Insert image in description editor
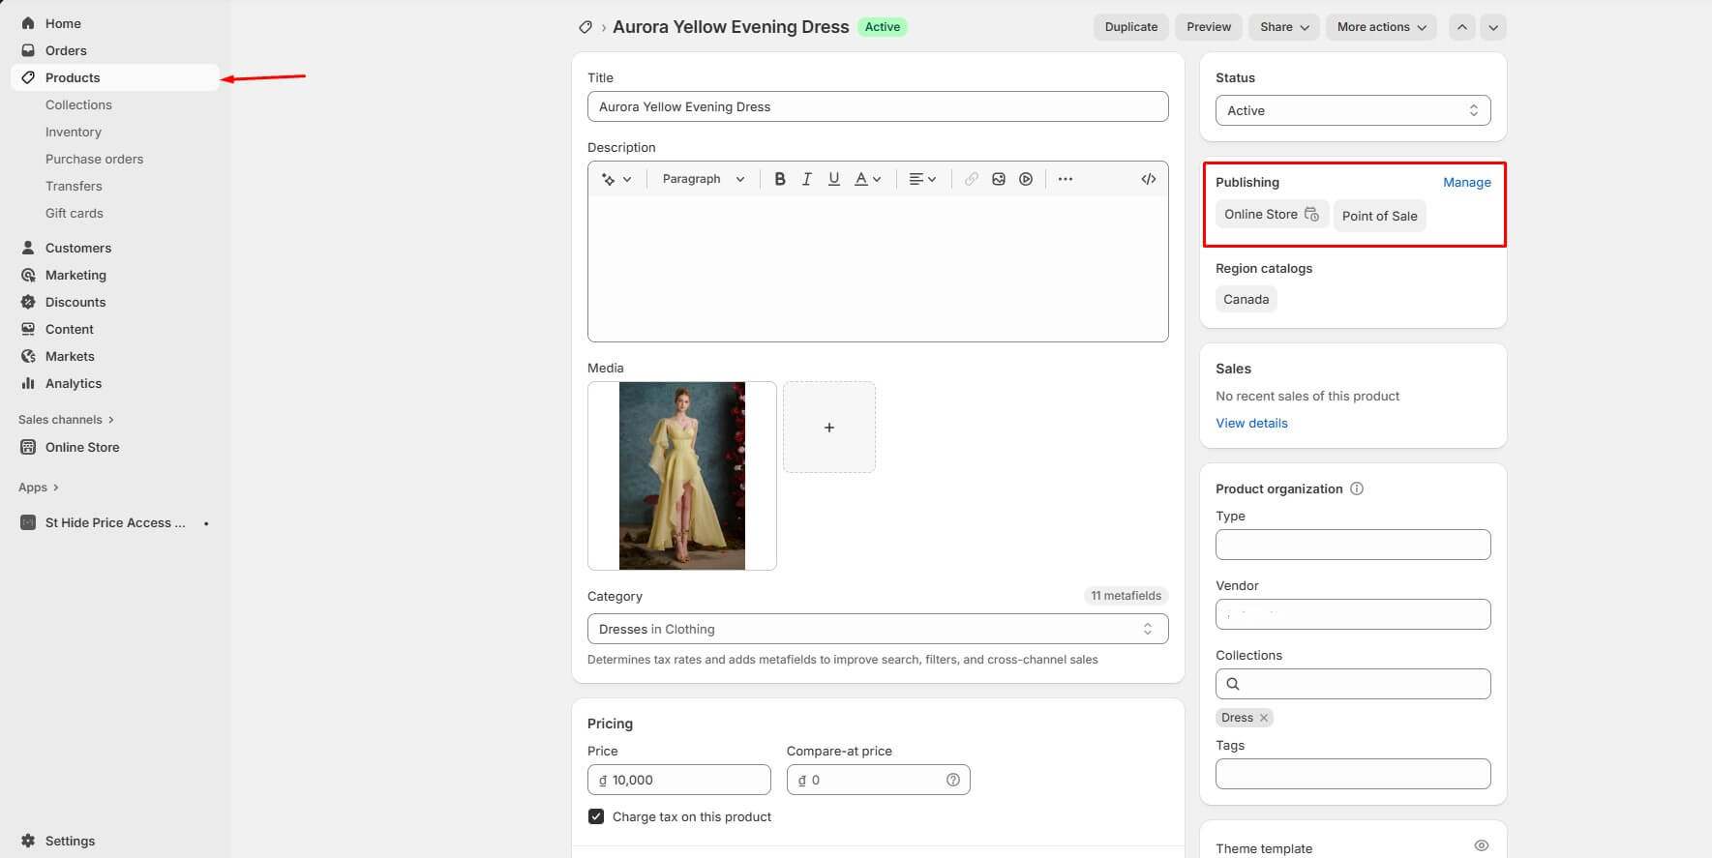The image size is (1712, 858). [998, 179]
